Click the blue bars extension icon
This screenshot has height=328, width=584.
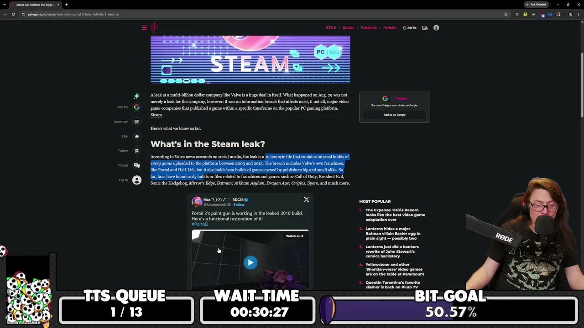550,14
